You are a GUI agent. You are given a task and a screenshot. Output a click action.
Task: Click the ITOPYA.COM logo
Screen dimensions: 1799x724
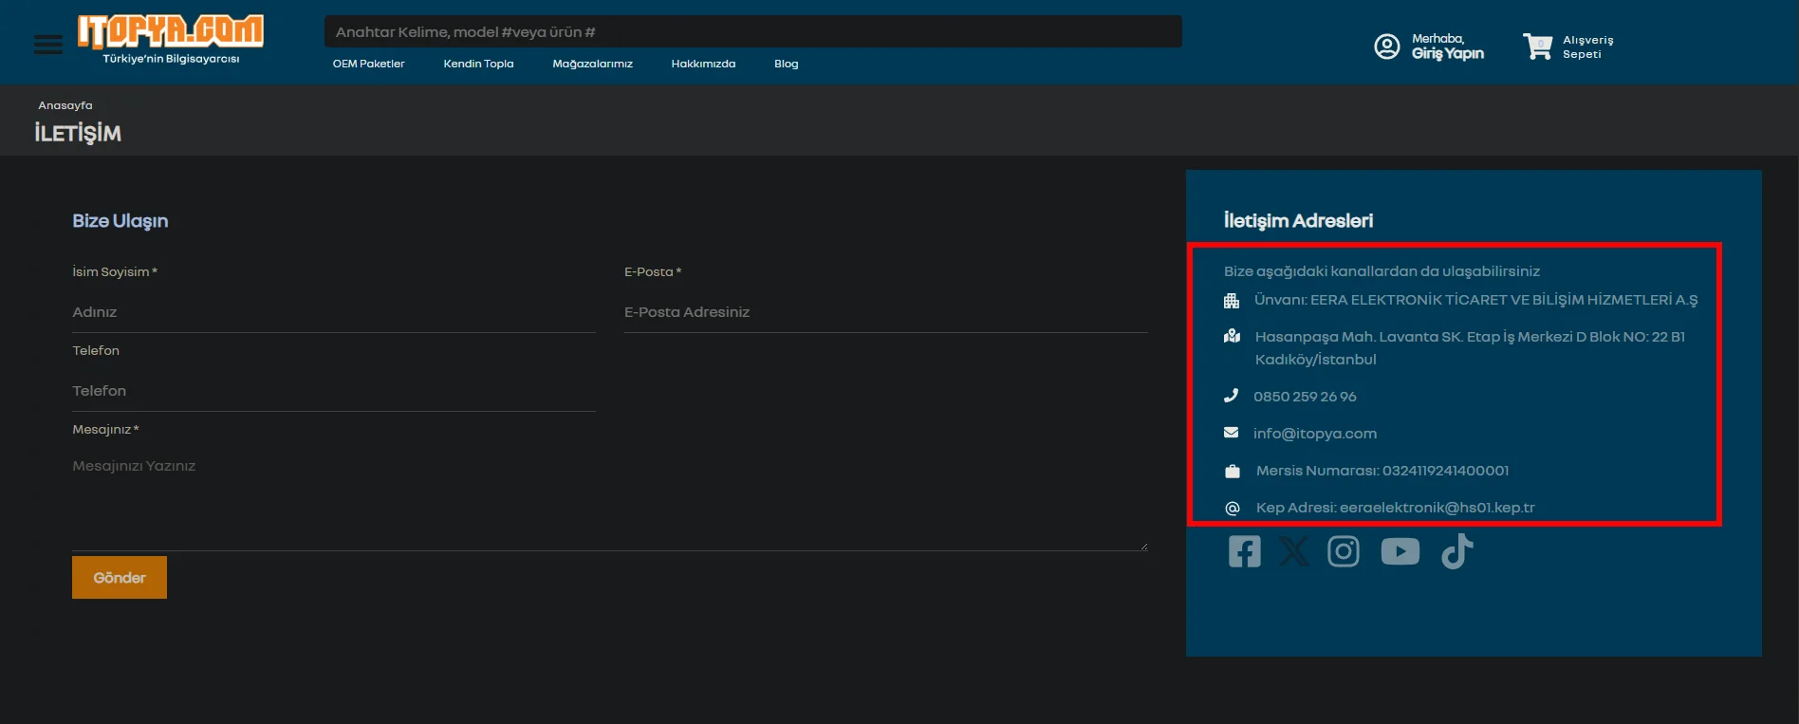pos(171,31)
